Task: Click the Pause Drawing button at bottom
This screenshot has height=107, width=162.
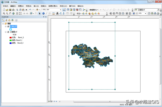Action: (x=56, y=101)
